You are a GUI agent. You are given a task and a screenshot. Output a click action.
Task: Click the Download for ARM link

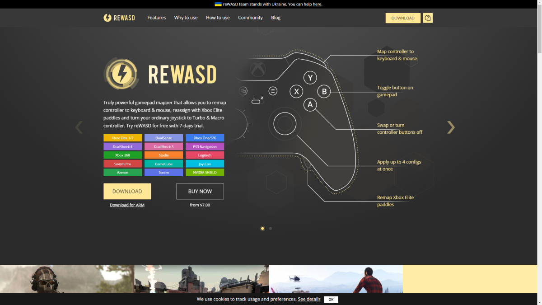pos(127,205)
